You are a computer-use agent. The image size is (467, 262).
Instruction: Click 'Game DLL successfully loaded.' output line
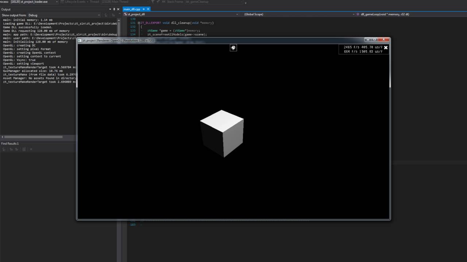28,27
